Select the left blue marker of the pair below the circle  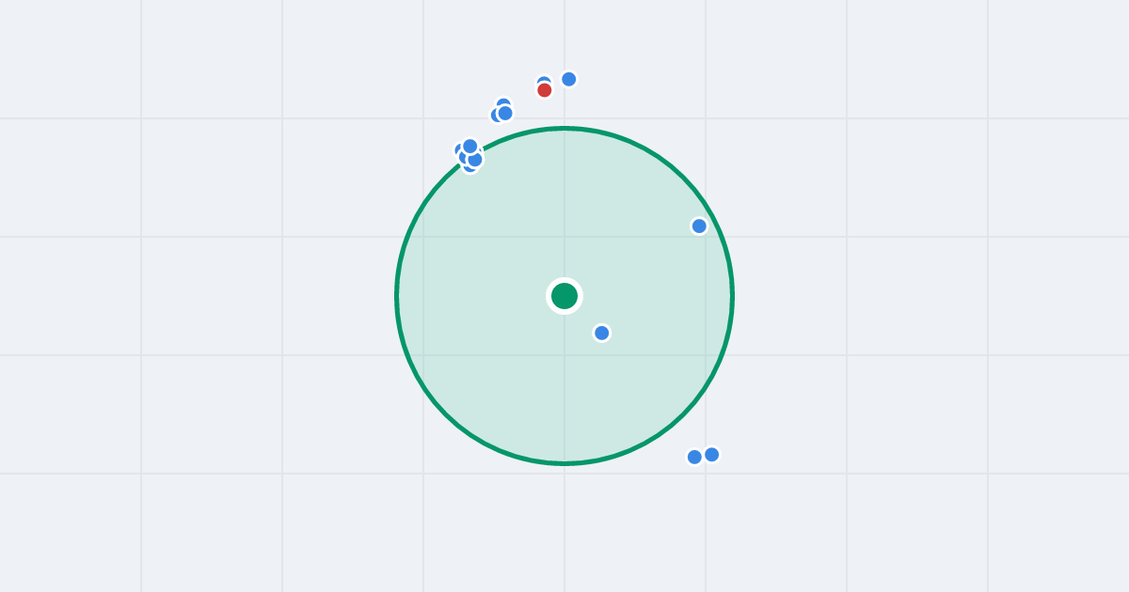[x=694, y=457]
